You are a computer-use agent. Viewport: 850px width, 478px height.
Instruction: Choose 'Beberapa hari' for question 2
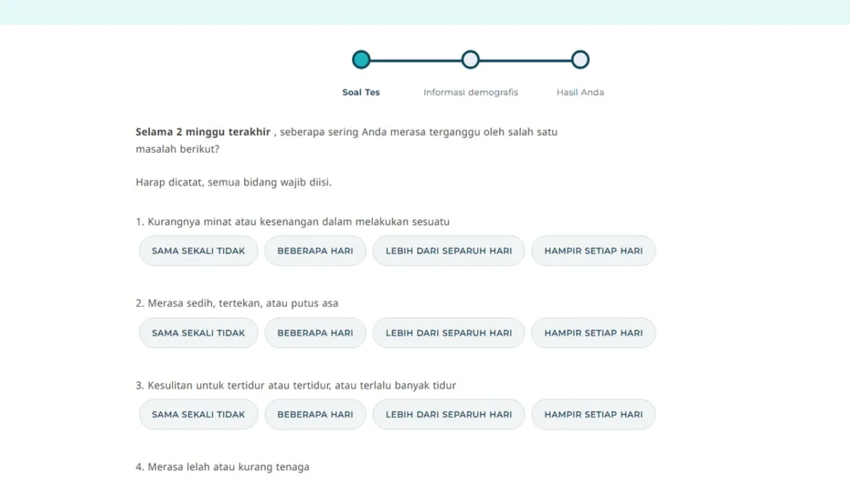click(x=315, y=333)
